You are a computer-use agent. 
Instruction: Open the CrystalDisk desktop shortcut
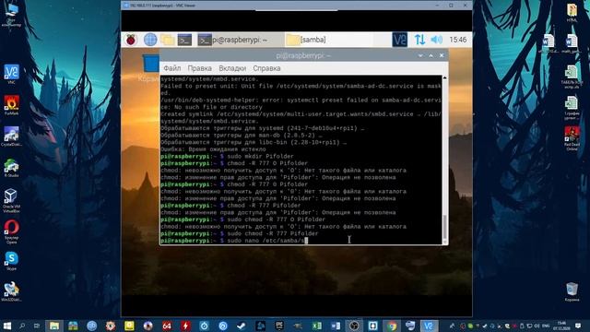[x=11, y=136]
